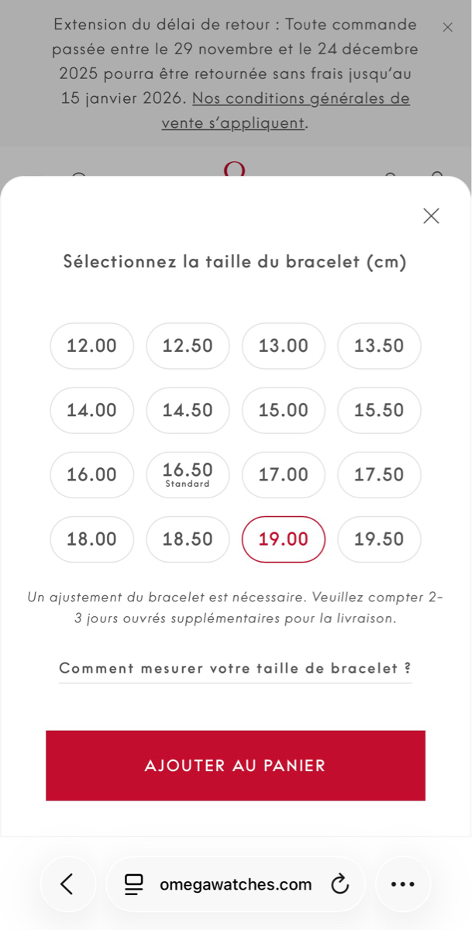Close the bracelet size selection dialog
This screenshot has width=472, height=930.
tap(431, 216)
